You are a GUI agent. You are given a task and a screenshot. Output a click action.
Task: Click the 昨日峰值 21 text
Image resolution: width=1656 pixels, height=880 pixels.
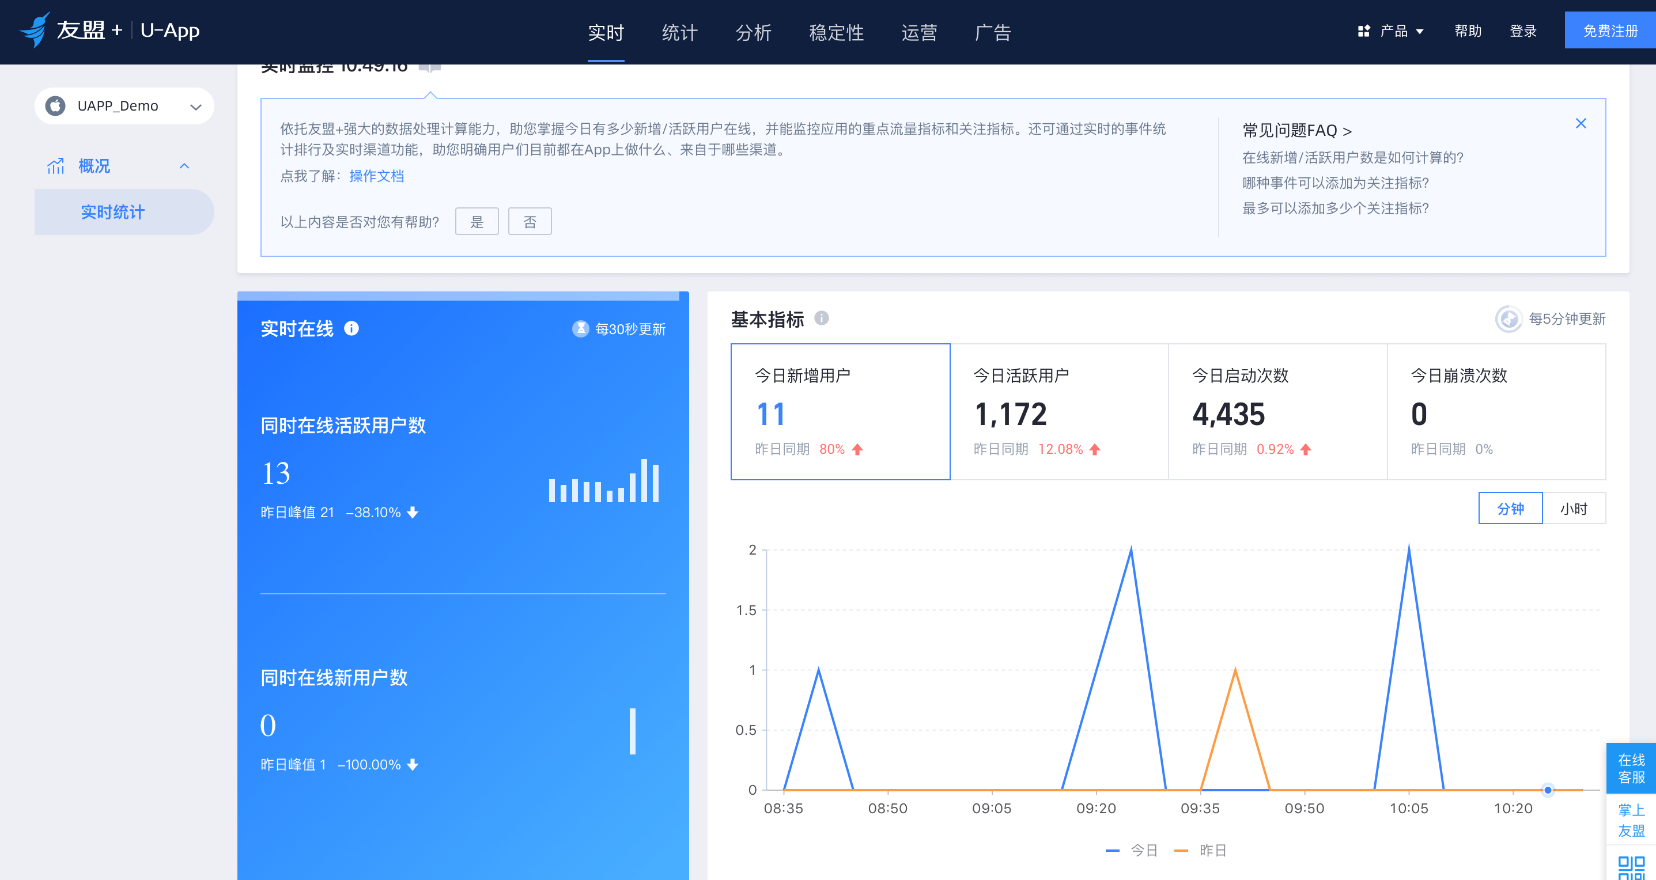click(297, 513)
